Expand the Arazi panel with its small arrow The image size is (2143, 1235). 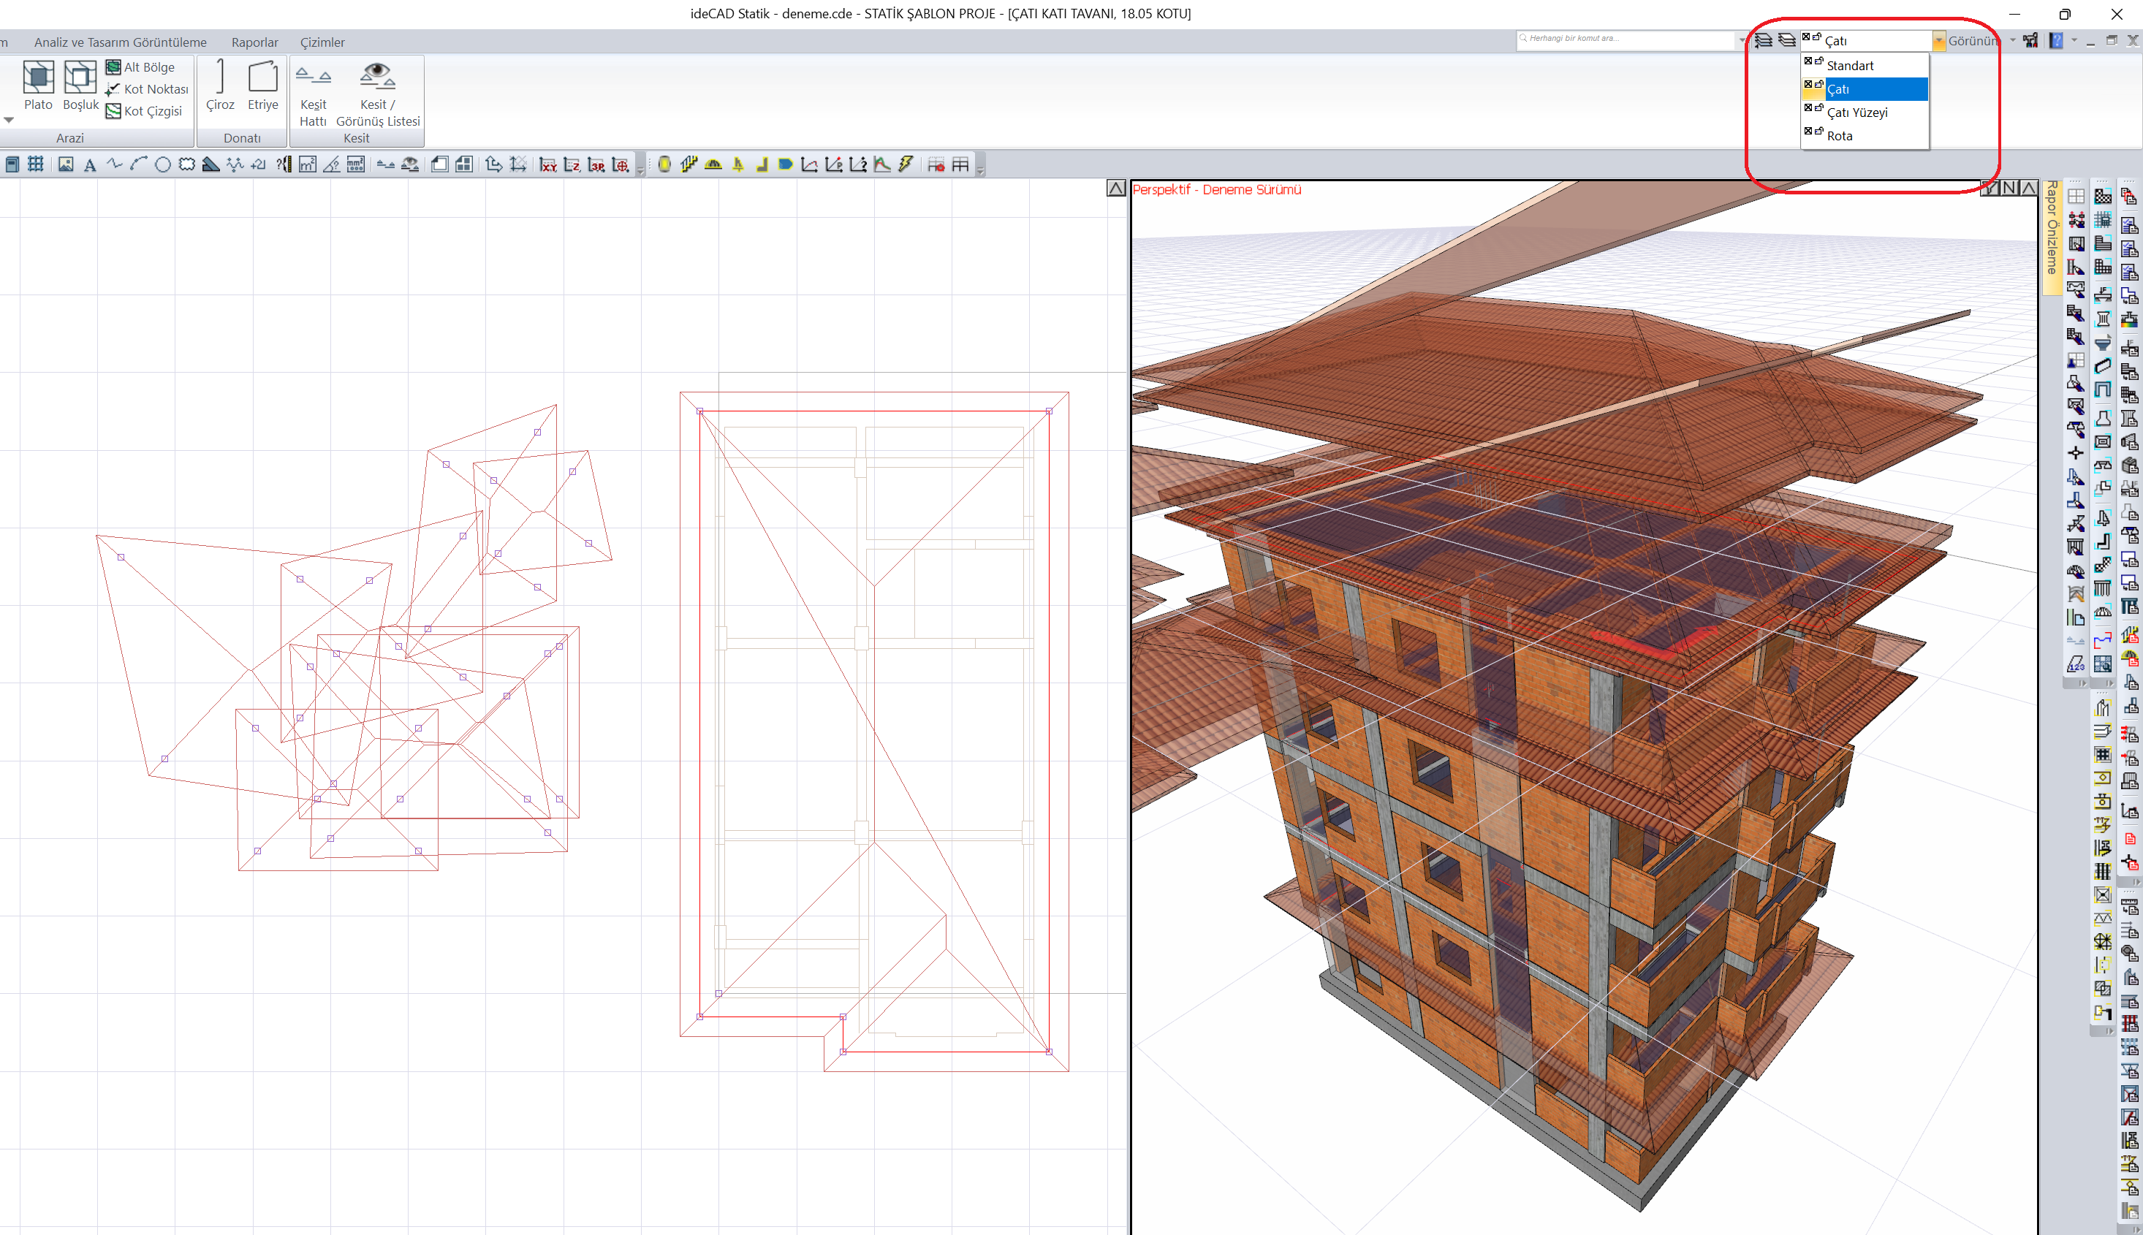click(9, 120)
